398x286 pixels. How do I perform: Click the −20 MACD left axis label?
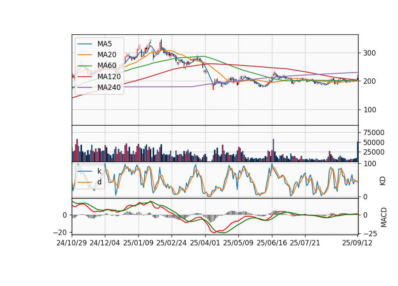pyautogui.click(x=60, y=233)
